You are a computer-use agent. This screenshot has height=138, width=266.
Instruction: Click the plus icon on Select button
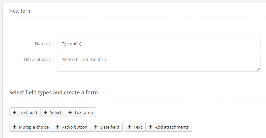tap(45, 112)
